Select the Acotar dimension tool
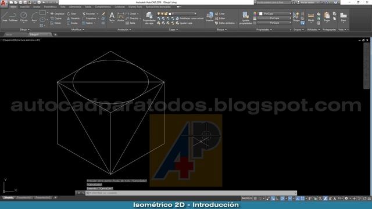Screen dimensions: 372x209 [121, 17]
